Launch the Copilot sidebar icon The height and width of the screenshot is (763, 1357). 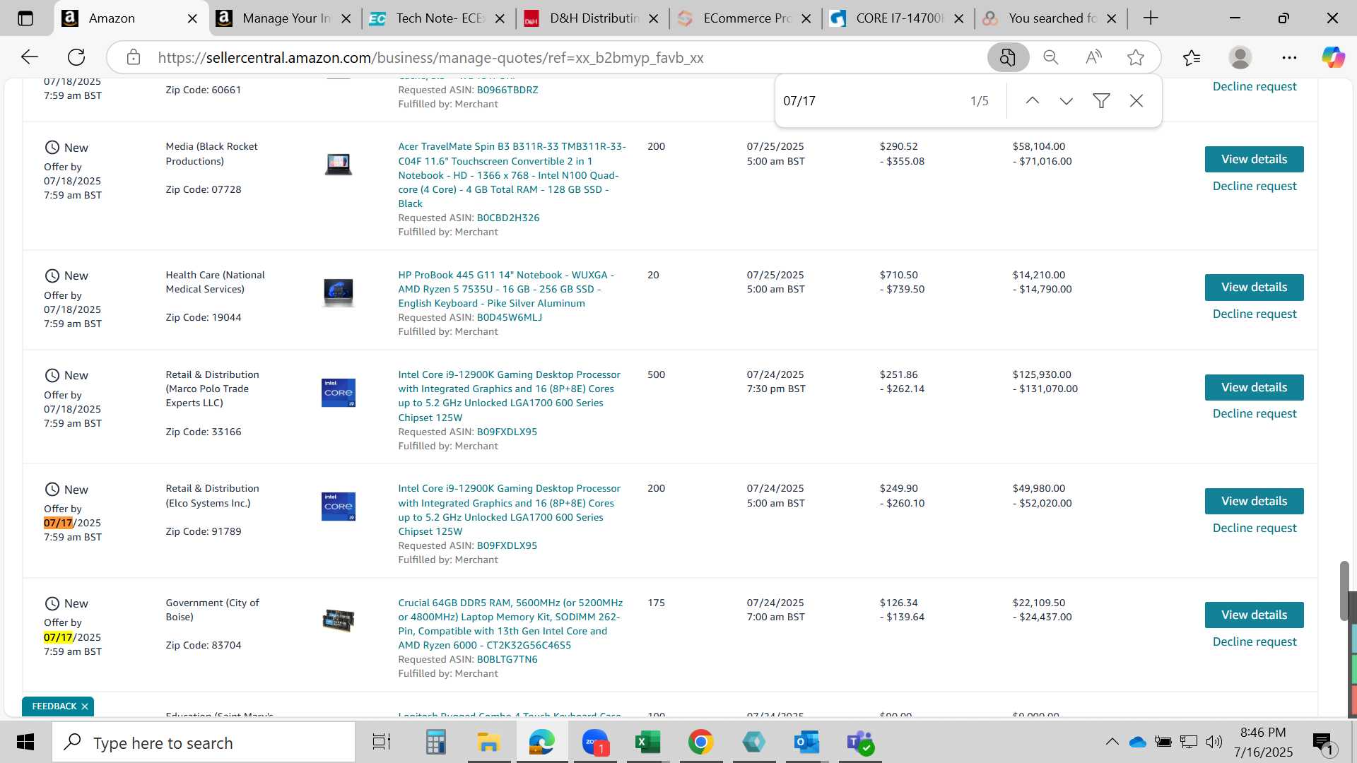tap(1334, 57)
